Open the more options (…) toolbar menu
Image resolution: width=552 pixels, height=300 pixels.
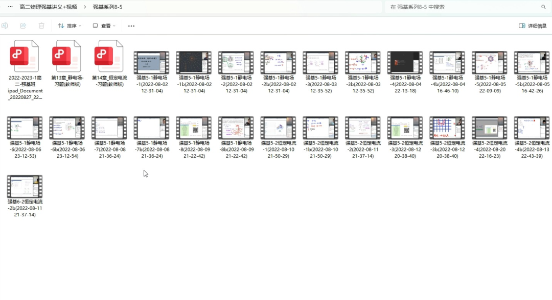[131, 26]
